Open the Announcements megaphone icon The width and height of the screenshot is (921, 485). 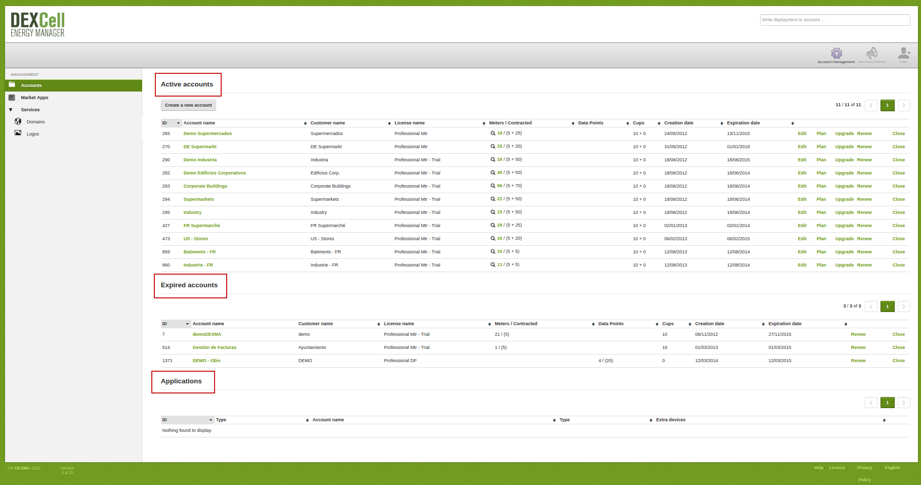click(x=872, y=52)
